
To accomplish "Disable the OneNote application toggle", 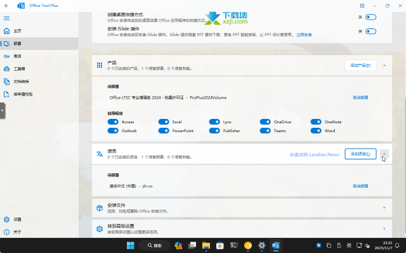I will point(316,122).
